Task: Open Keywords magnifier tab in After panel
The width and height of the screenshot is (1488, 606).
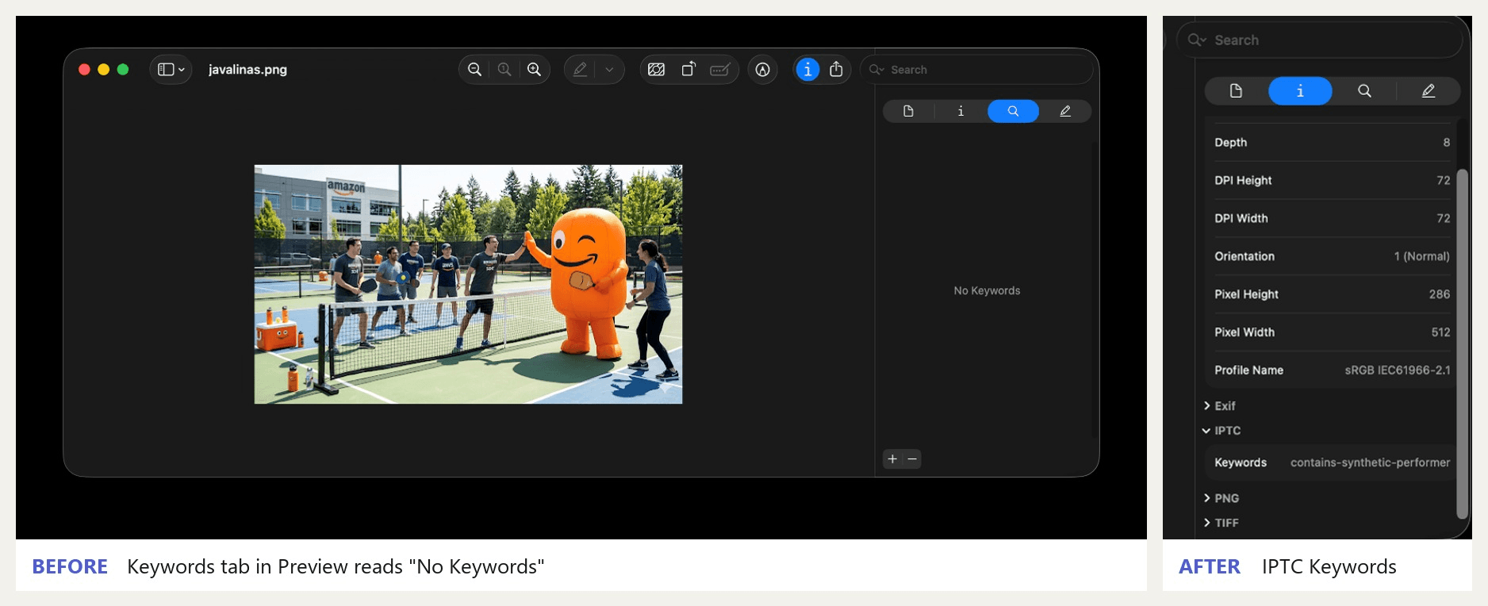Action: point(1364,91)
